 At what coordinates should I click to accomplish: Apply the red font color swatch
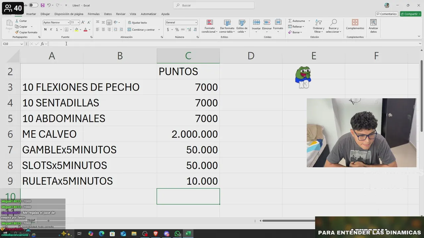tap(85, 29)
